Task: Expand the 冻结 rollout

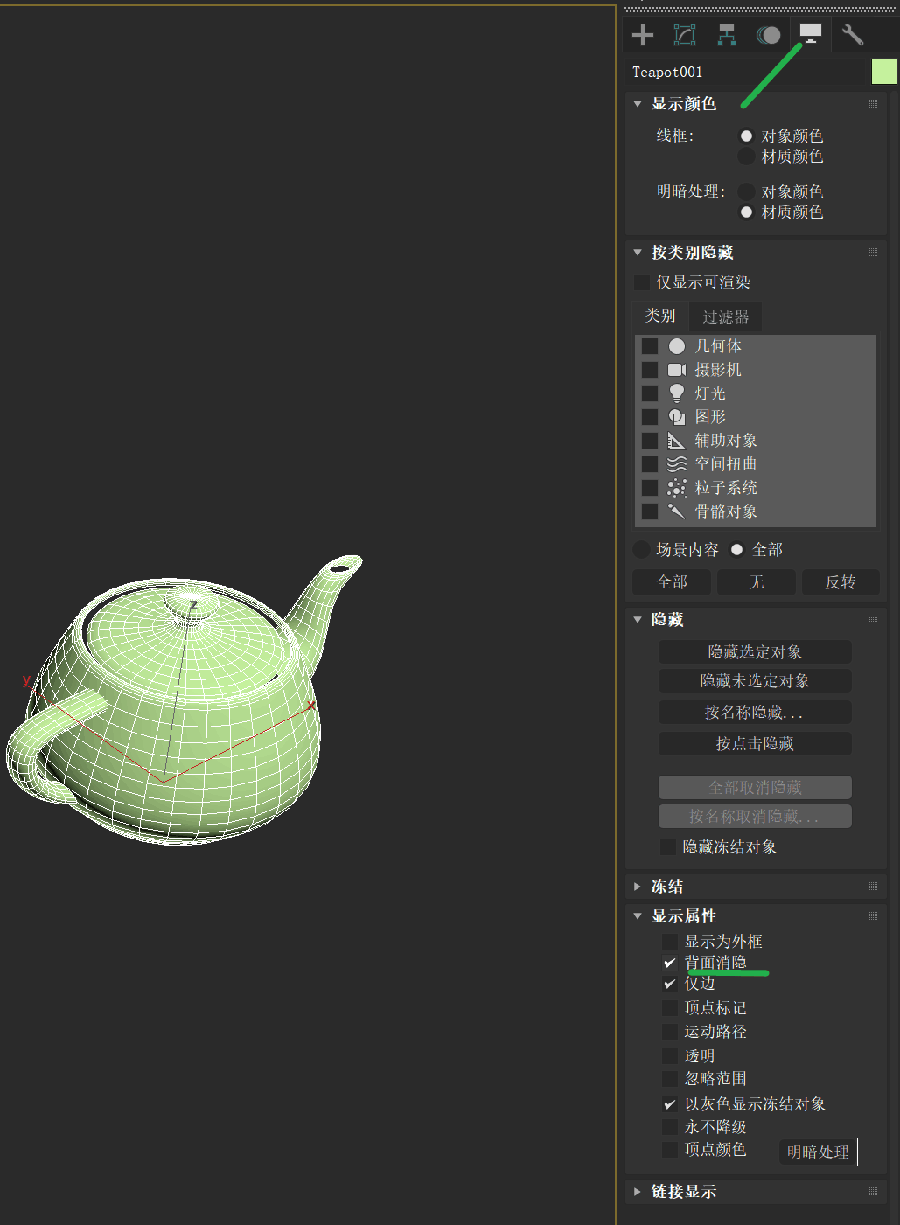Action: tap(638, 887)
